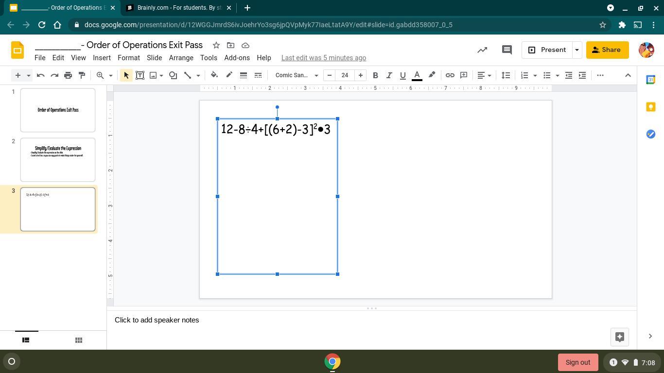Viewport: 664px width, 373px height.
Task: Toggle Italic formatting
Action: pyautogui.click(x=389, y=75)
